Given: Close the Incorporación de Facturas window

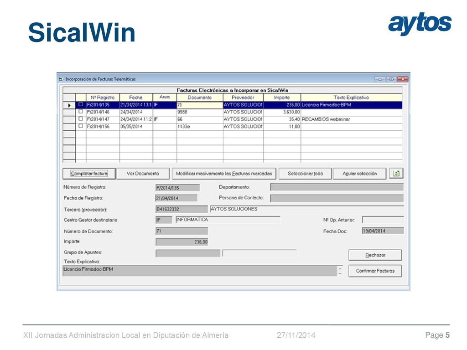Looking at the screenshot, I should coord(403,79).
